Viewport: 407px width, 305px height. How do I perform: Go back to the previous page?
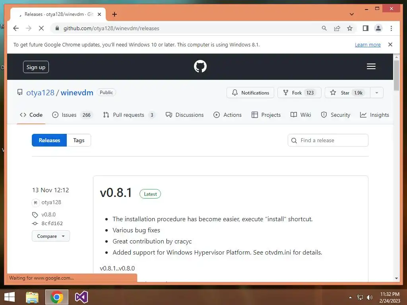16,28
